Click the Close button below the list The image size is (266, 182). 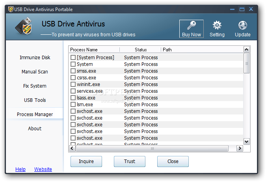click(x=173, y=161)
